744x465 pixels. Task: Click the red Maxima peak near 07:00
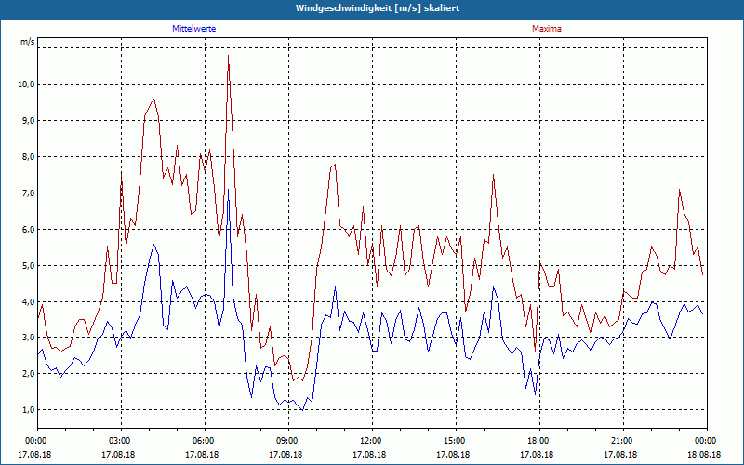[x=228, y=56]
